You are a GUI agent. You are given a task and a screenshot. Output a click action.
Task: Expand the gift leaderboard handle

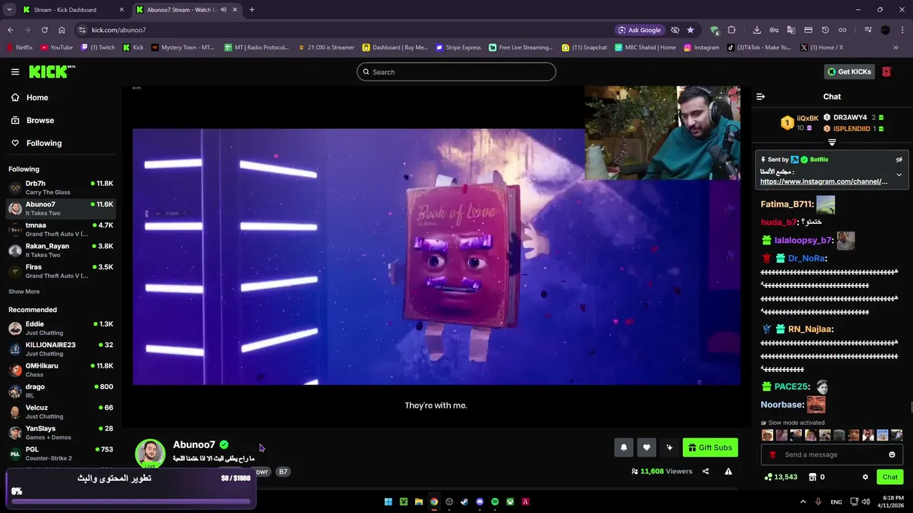click(x=832, y=142)
